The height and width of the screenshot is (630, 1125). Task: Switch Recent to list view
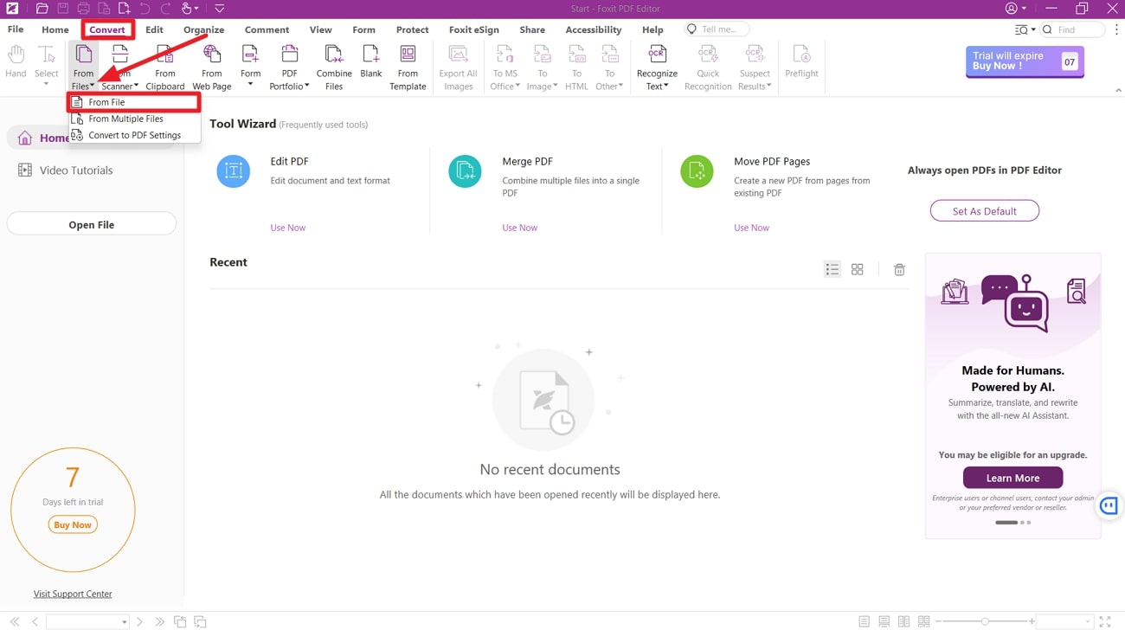(x=832, y=270)
